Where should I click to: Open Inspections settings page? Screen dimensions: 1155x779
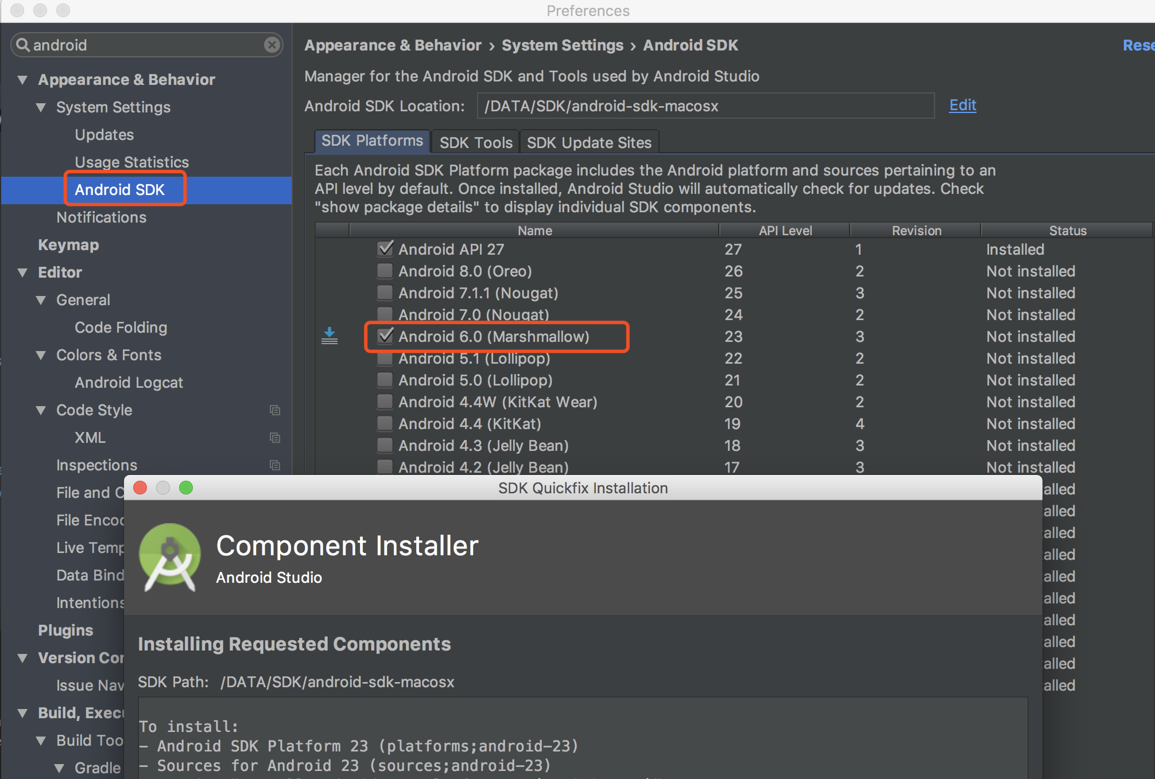tap(96, 465)
